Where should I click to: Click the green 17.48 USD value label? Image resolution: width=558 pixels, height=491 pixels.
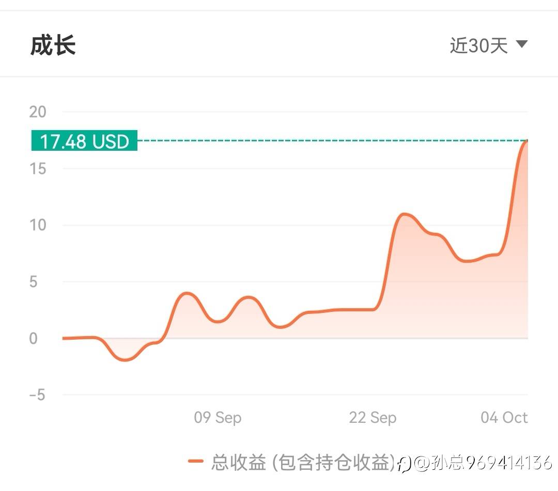(84, 141)
